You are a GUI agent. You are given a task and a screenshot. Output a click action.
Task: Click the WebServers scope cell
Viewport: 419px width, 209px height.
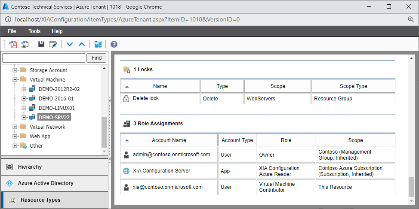click(x=277, y=99)
